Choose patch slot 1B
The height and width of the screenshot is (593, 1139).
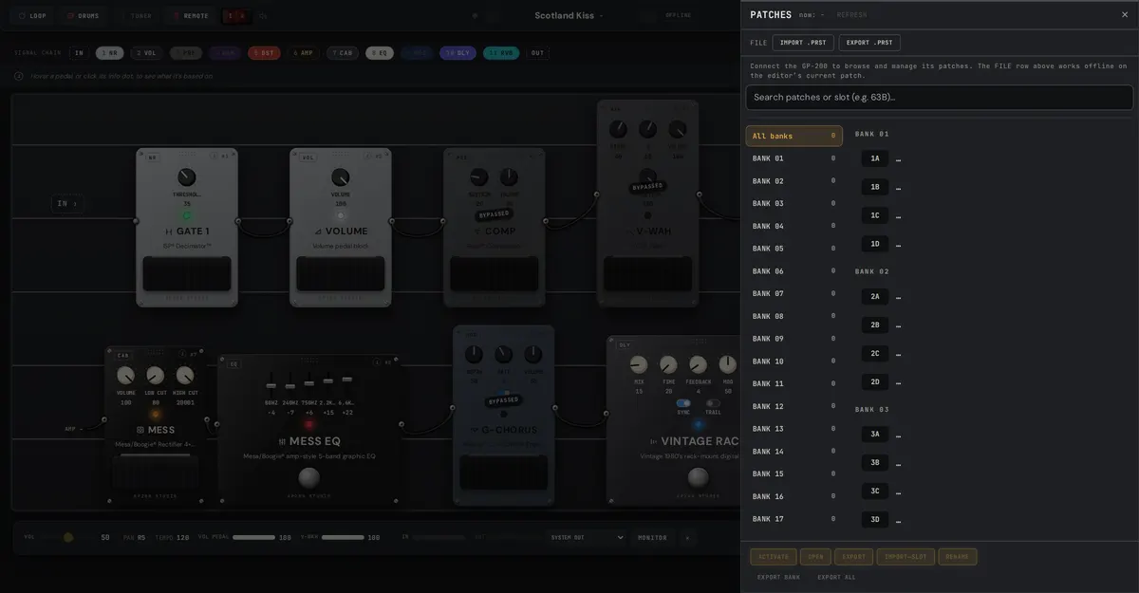[875, 187]
